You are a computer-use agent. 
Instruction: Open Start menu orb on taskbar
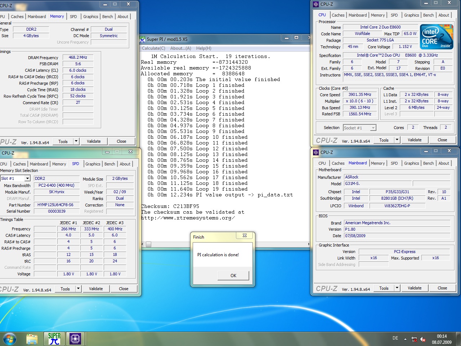[10, 339]
